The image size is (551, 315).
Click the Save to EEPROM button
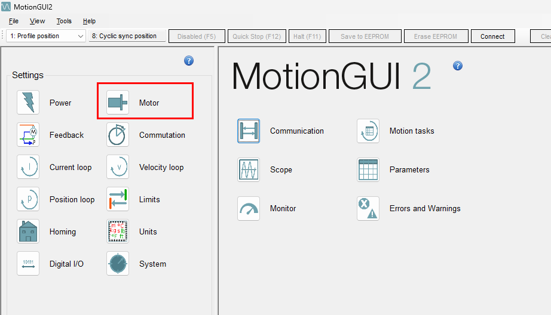pyautogui.click(x=365, y=36)
